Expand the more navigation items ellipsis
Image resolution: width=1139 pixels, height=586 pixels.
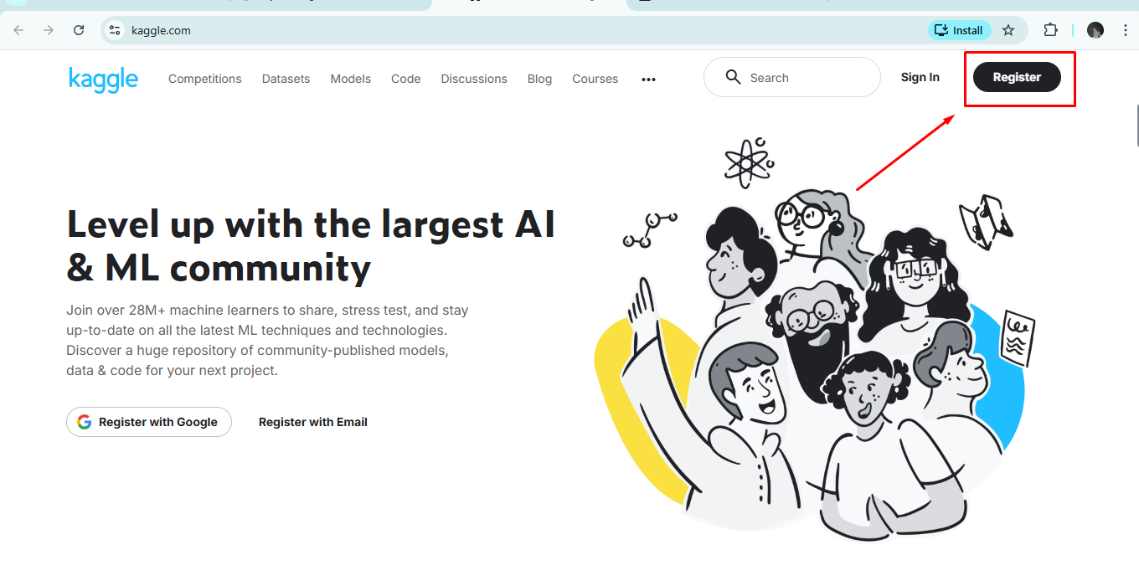pyautogui.click(x=648, y=80)
